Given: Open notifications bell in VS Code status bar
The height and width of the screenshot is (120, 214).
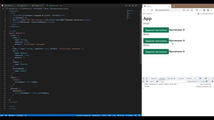Looking at the screenshot, I should click(139, 115).
